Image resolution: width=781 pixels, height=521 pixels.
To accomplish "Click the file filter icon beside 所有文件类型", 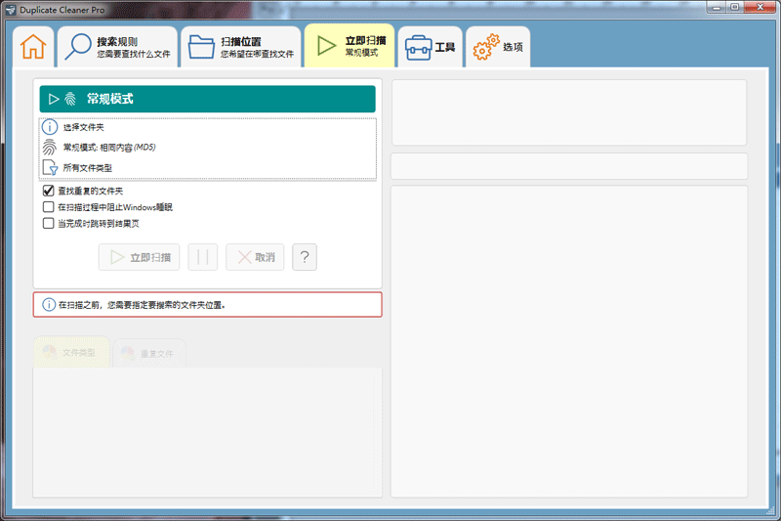I will click(50, 168).
